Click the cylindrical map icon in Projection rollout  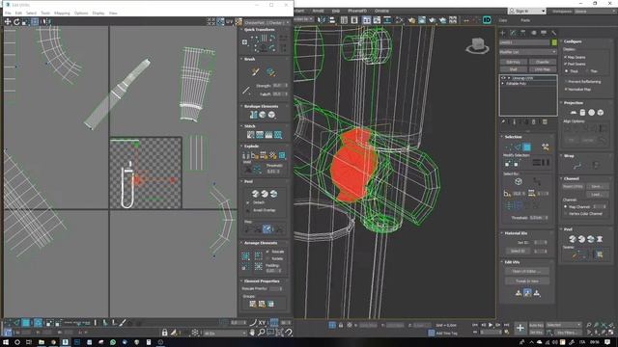[x=582, y=113]
